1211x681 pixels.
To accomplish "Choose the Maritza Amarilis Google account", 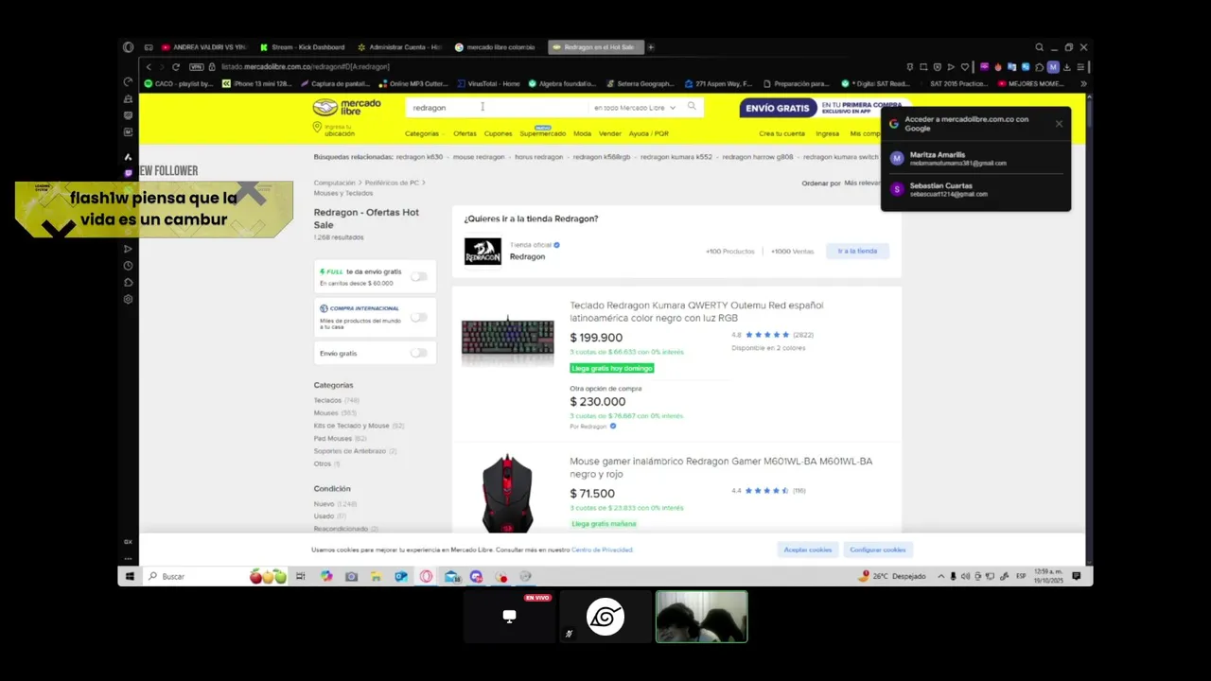I will click(975, 158).
